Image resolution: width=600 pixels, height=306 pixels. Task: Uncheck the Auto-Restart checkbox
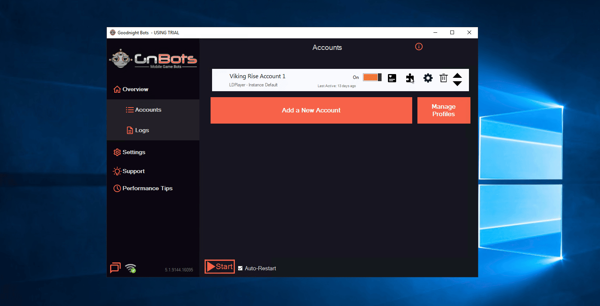coord(240,268)
